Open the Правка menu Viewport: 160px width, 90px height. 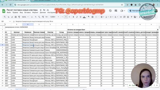[15, 12]
